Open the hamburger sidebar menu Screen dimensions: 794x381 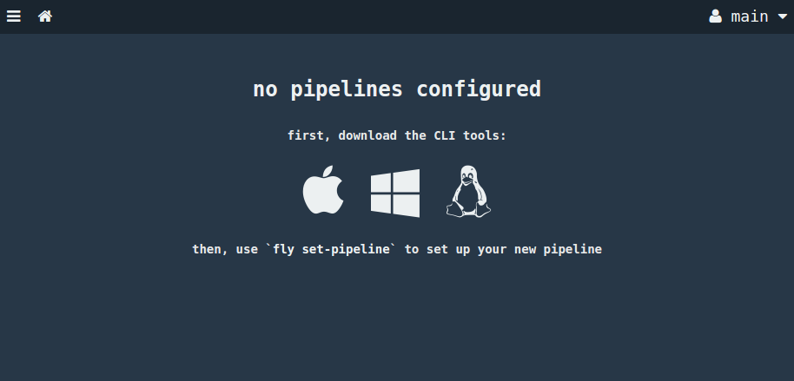(x=14, y=16)
